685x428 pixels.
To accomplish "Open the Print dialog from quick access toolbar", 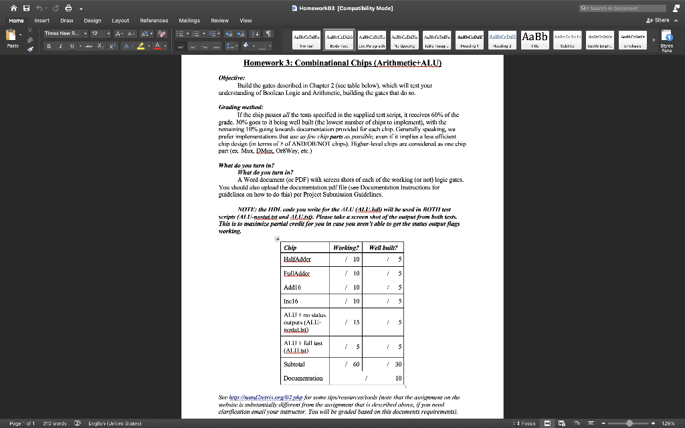I will click(68, 8).
